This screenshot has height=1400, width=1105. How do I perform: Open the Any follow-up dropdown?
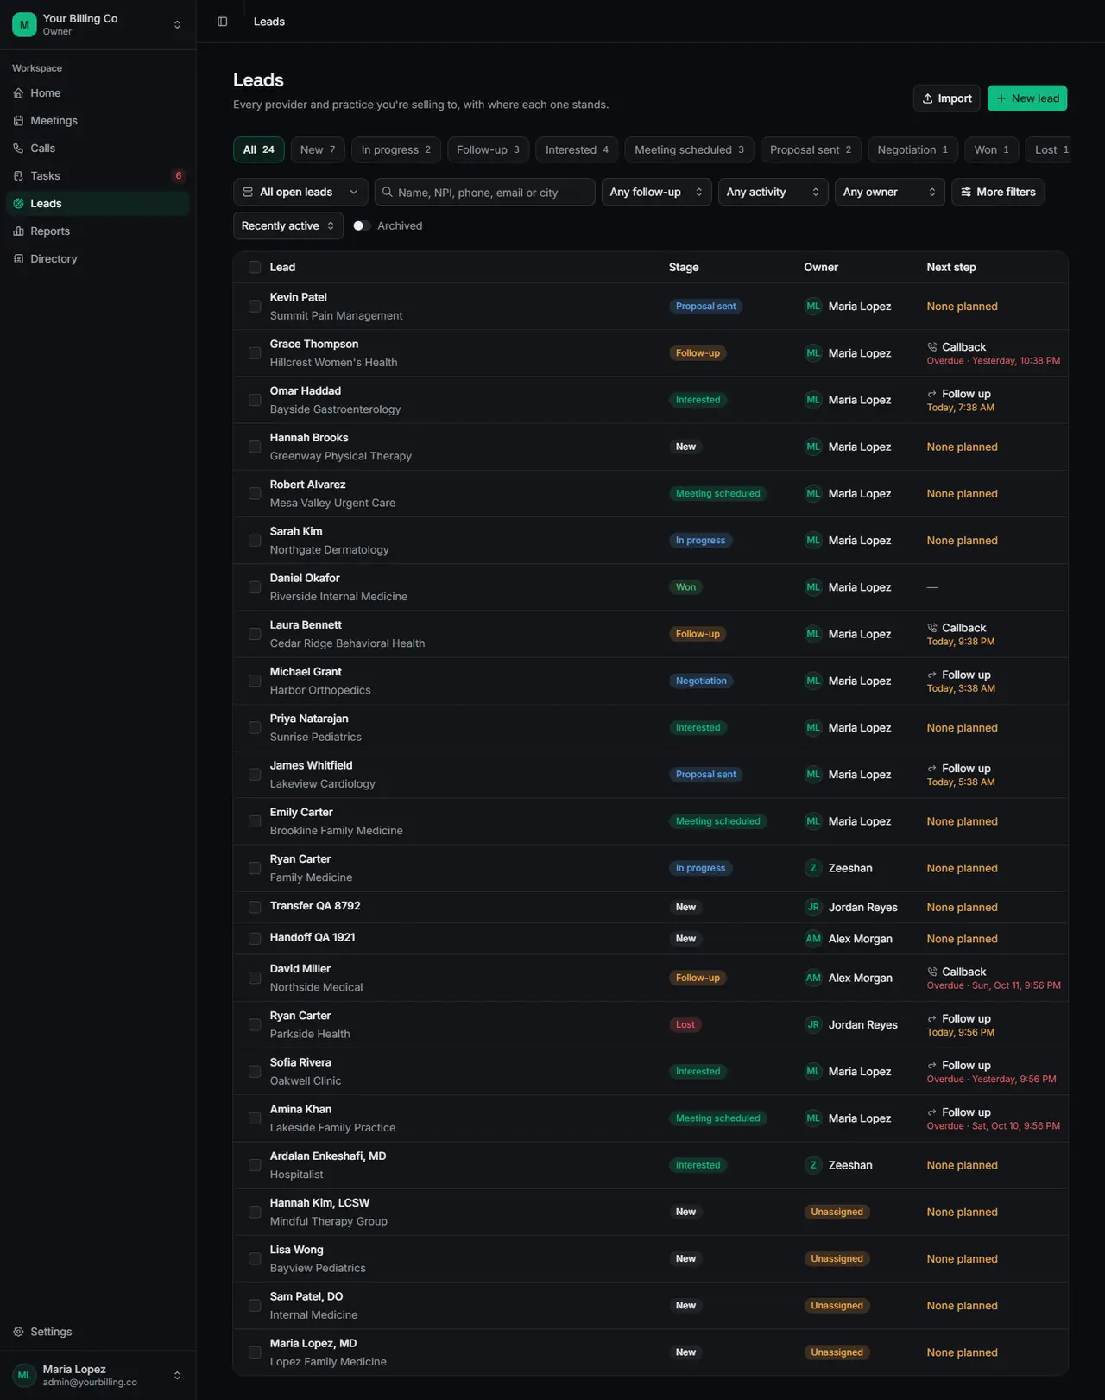click(656, 193)
